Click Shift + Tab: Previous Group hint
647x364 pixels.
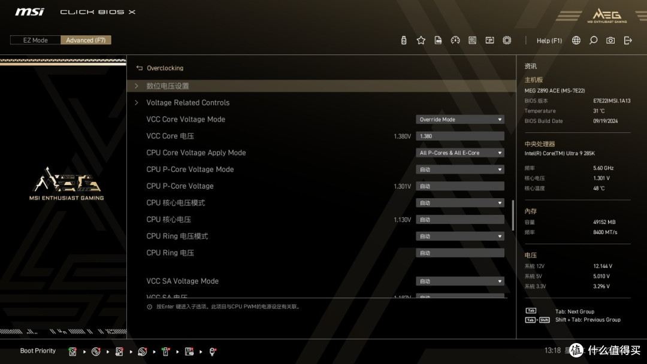pos(588,320)
